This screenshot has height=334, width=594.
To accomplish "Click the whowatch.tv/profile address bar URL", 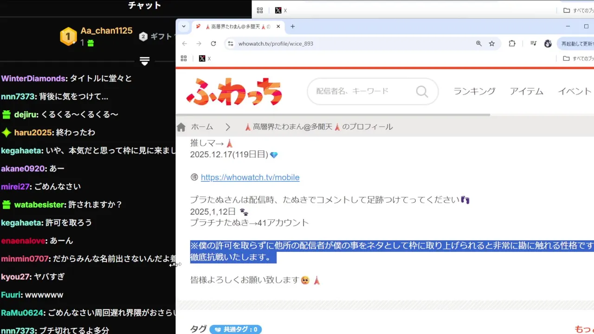I will click(276, 44).
